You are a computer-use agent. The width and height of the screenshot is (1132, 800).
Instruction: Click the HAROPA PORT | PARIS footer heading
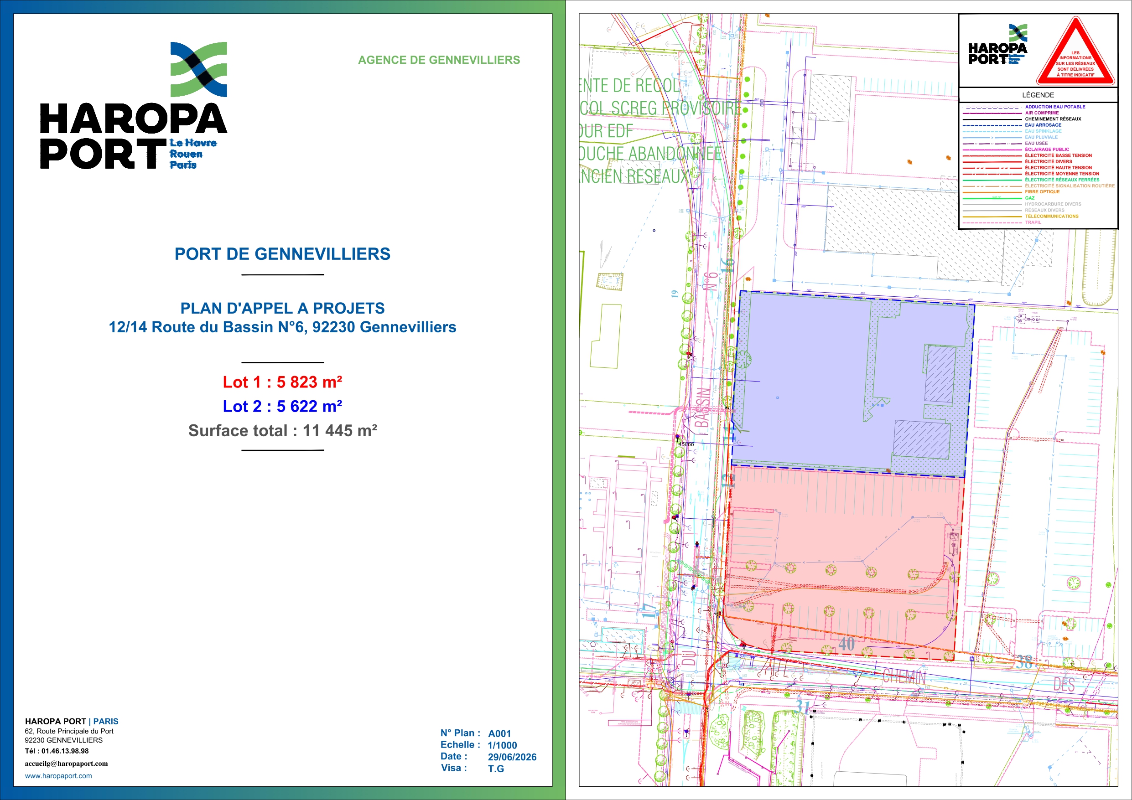72,721
